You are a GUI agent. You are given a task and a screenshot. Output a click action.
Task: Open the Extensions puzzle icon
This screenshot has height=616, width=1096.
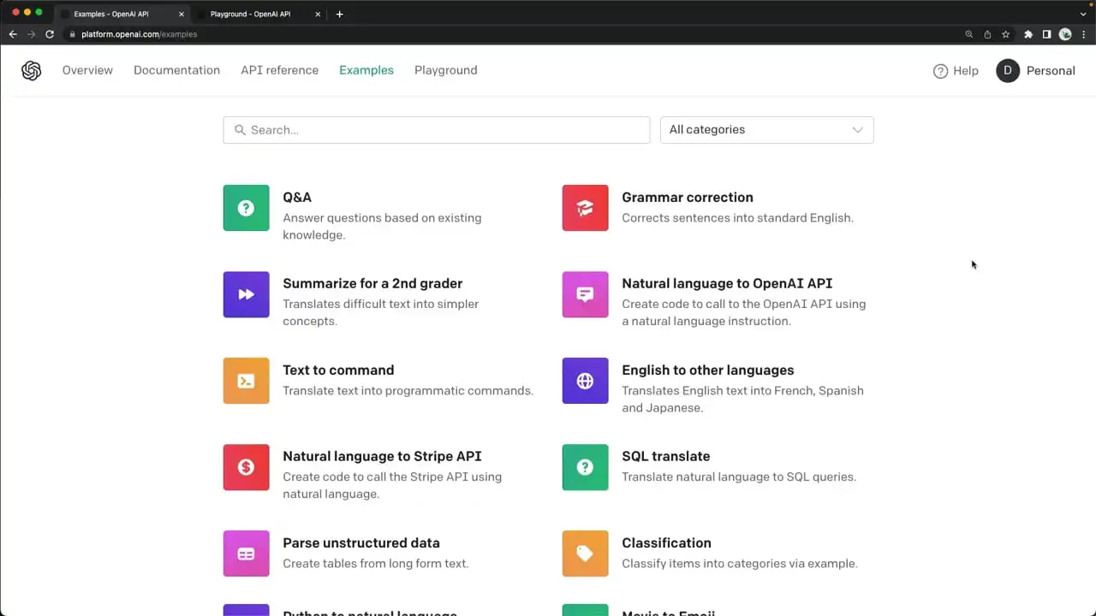point(1028,34)
